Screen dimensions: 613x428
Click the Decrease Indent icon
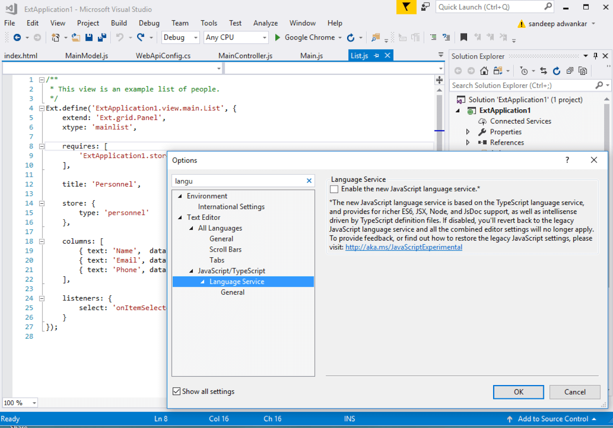point(433,37)
